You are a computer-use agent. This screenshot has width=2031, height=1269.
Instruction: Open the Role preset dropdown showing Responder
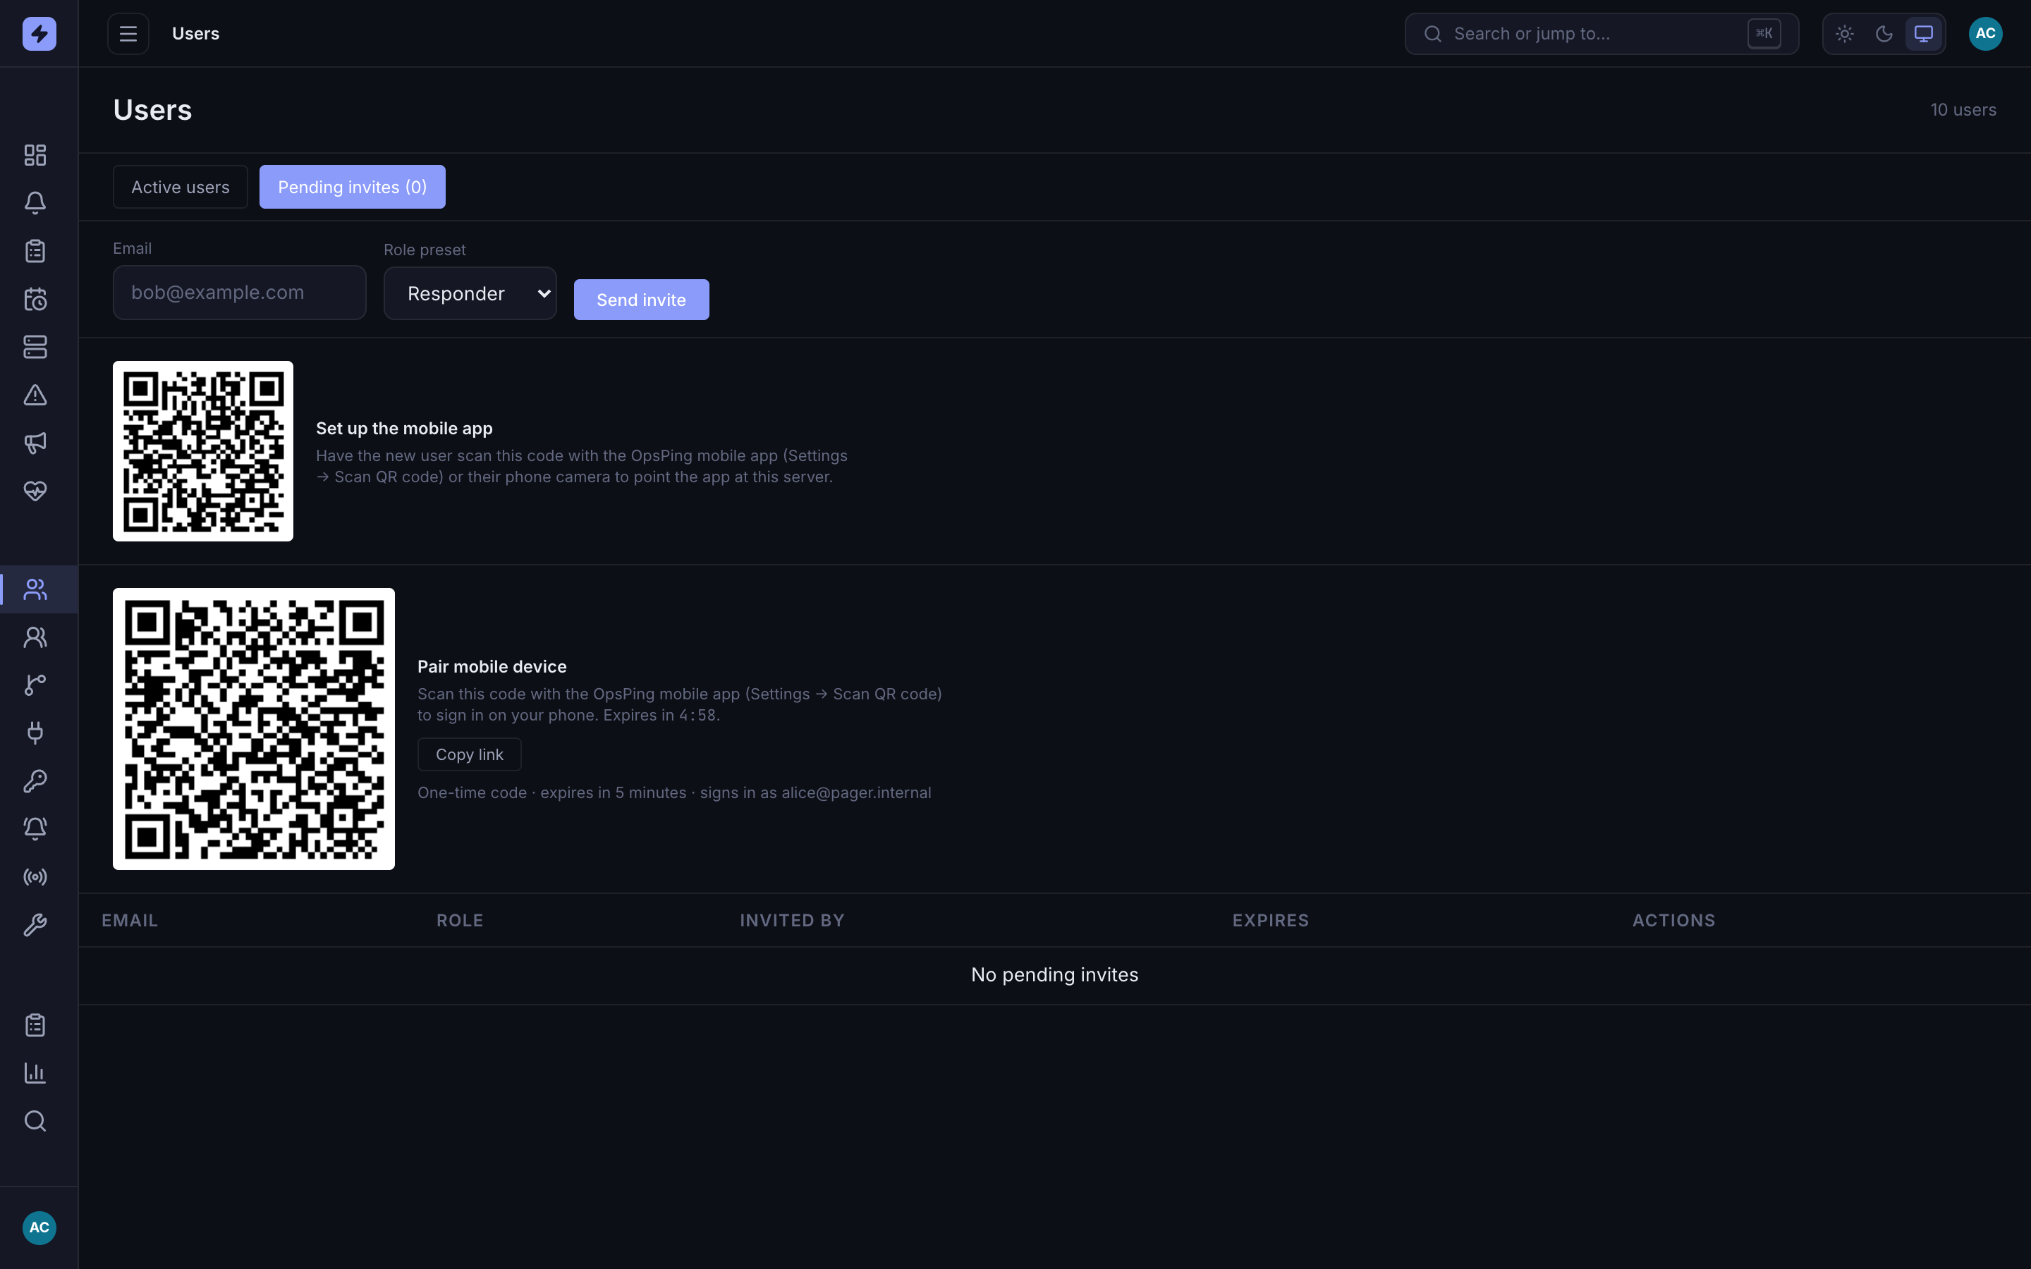point(470,294)
